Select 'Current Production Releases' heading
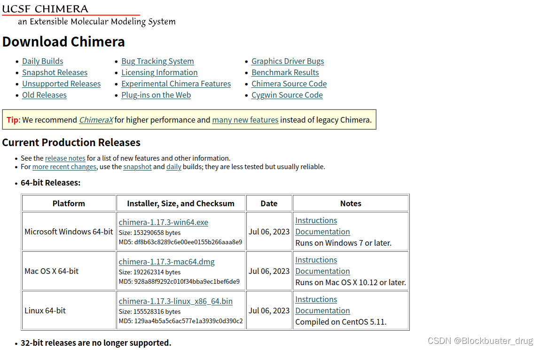This screenshot has height=350, width=540. click(x=71, y=142)
